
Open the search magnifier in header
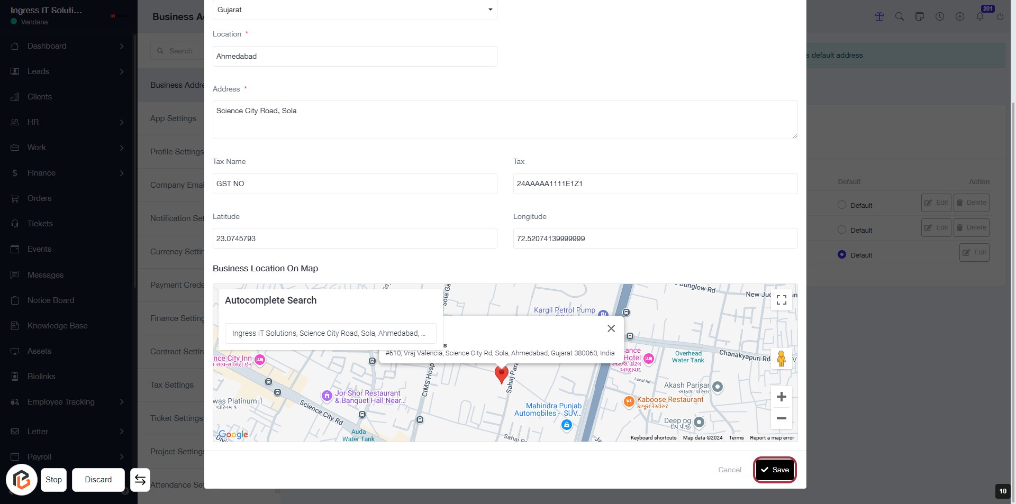[x=900, y=16]
